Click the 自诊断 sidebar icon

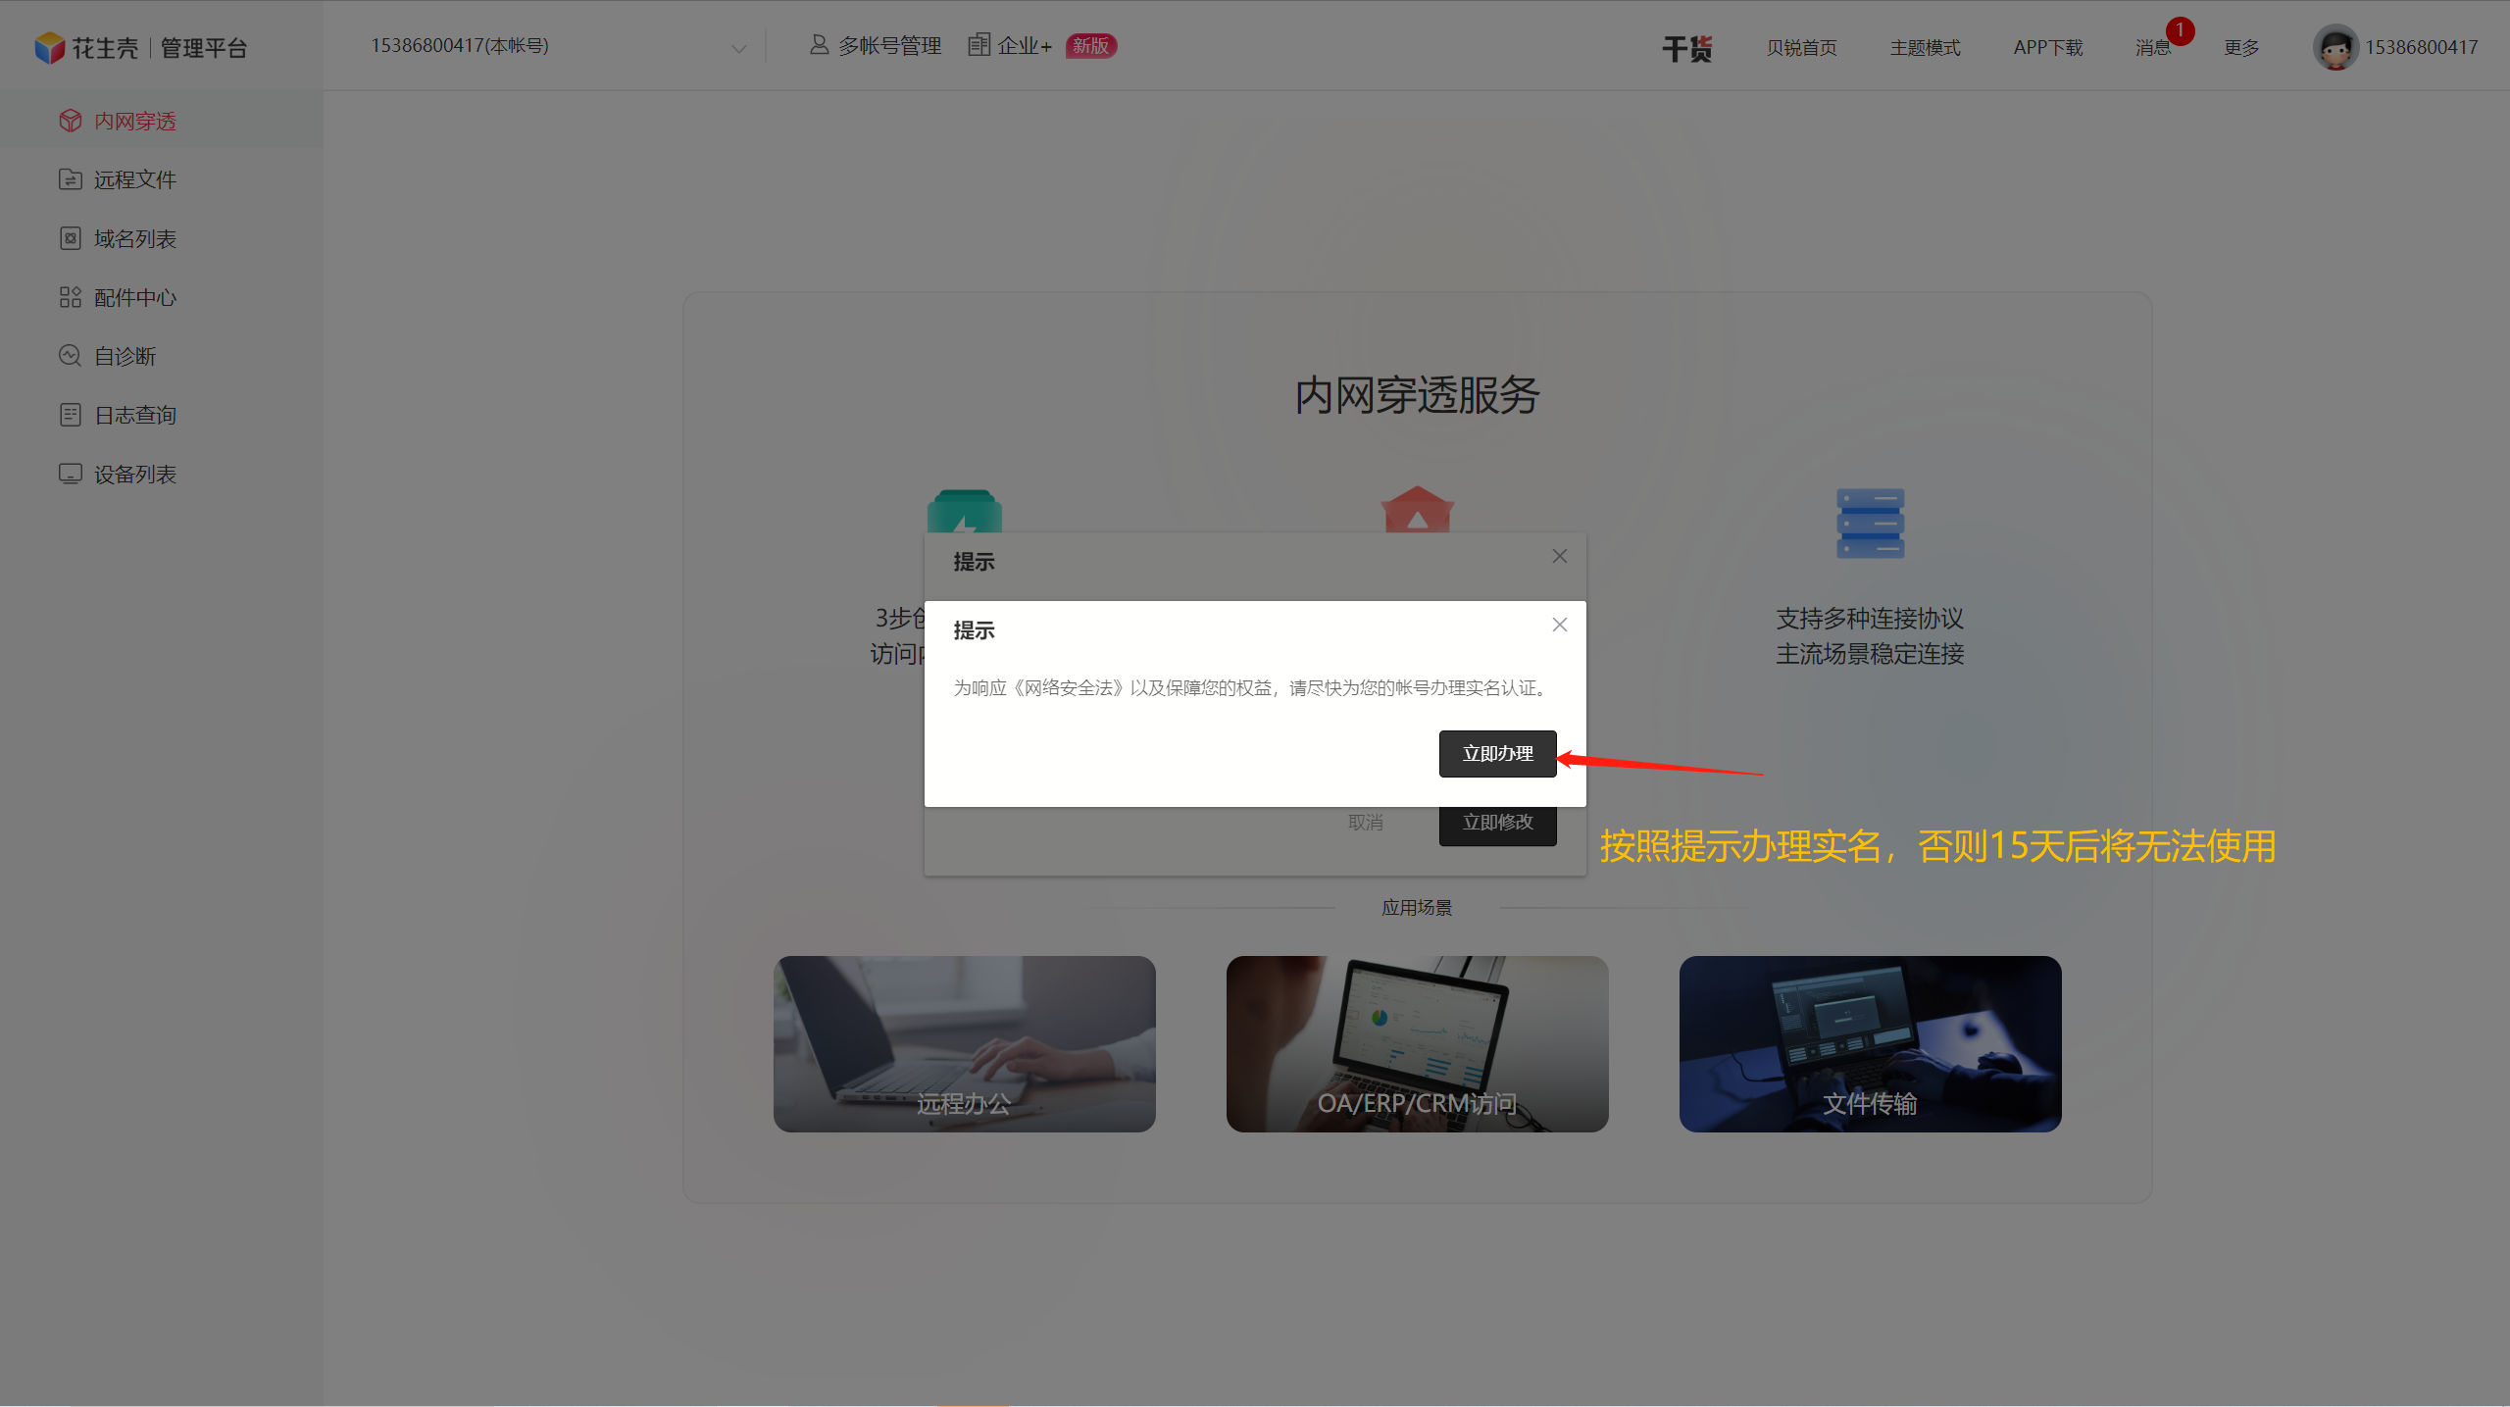coord(70,356)
